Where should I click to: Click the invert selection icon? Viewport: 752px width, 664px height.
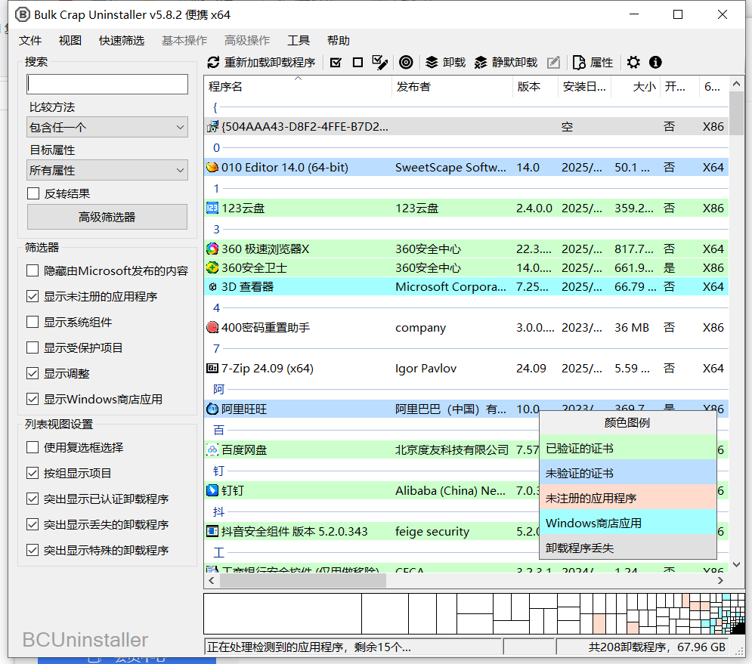point(380,63)
